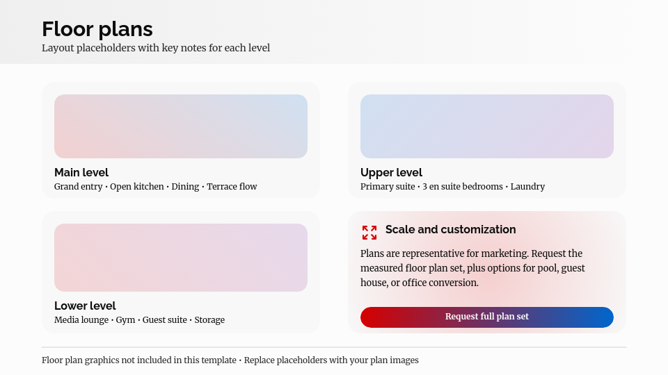The width and height of the screenshot is (668, 375).
Task: Click the Upper level heading
Action: point(391,172)
